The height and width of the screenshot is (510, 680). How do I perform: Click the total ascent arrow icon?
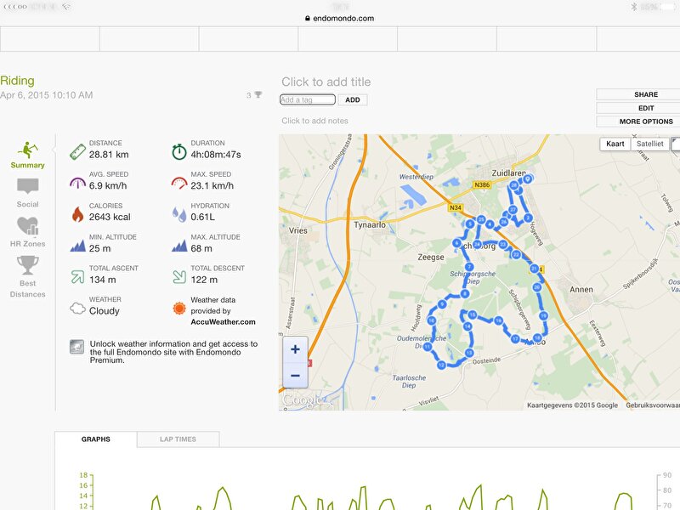[x=77, y=277]
